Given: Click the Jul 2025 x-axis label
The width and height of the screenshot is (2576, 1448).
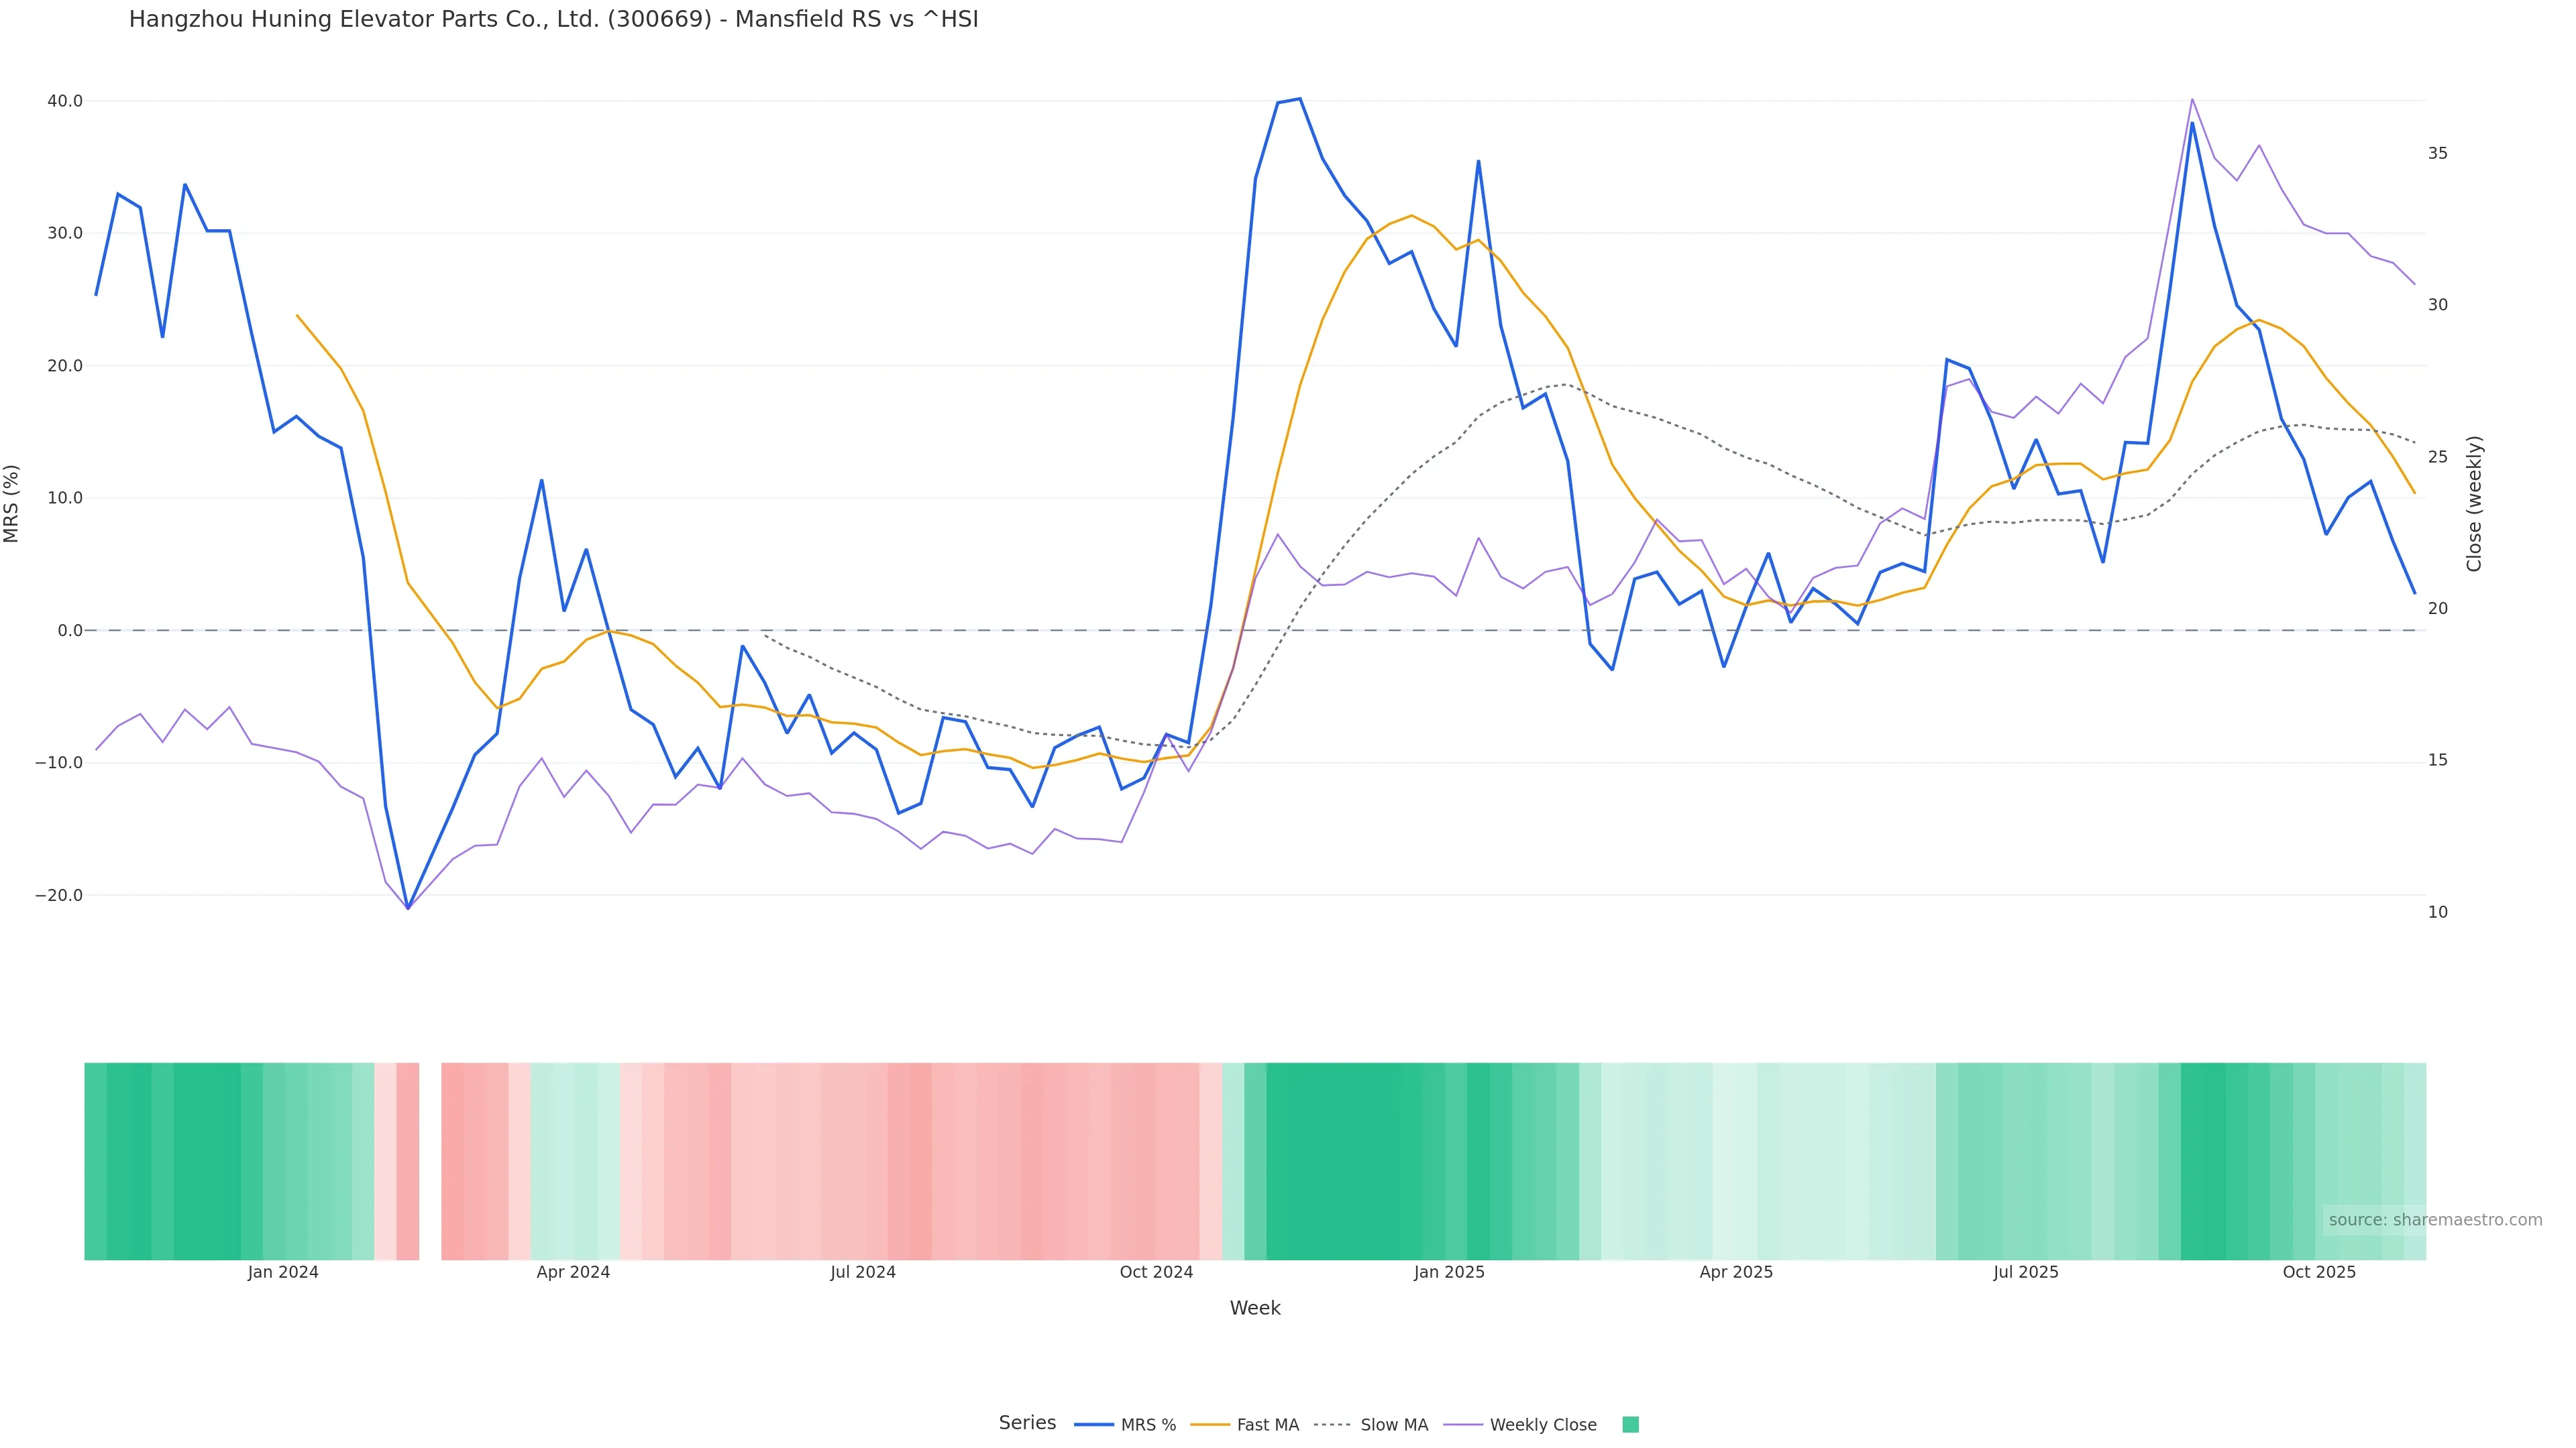Looking at the screenshot, I should coord(2025,1272).
